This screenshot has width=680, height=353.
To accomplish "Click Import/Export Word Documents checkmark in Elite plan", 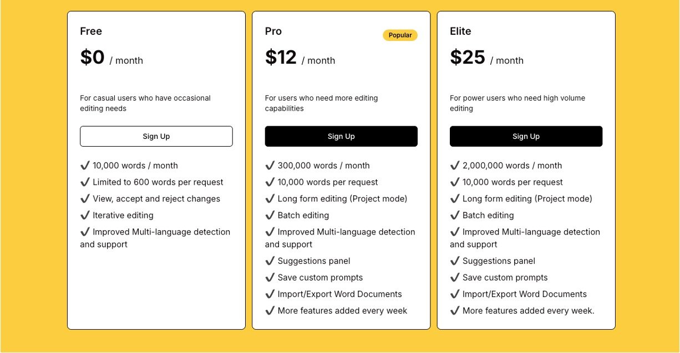I will coord(455,294).
